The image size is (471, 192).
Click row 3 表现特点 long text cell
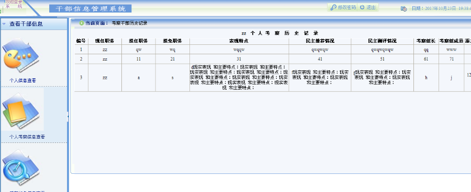coord(239,78)
